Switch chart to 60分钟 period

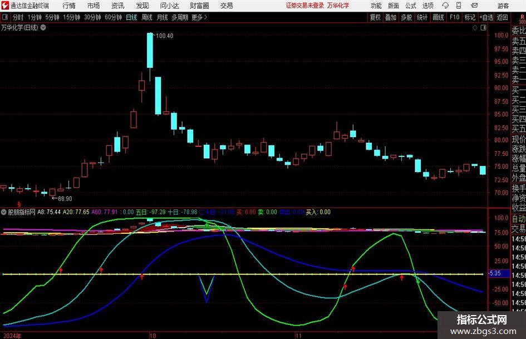coord(114,17)
